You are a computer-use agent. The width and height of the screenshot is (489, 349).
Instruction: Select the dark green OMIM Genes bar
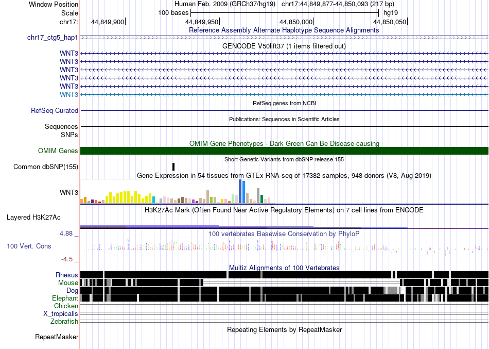(285, 151)
